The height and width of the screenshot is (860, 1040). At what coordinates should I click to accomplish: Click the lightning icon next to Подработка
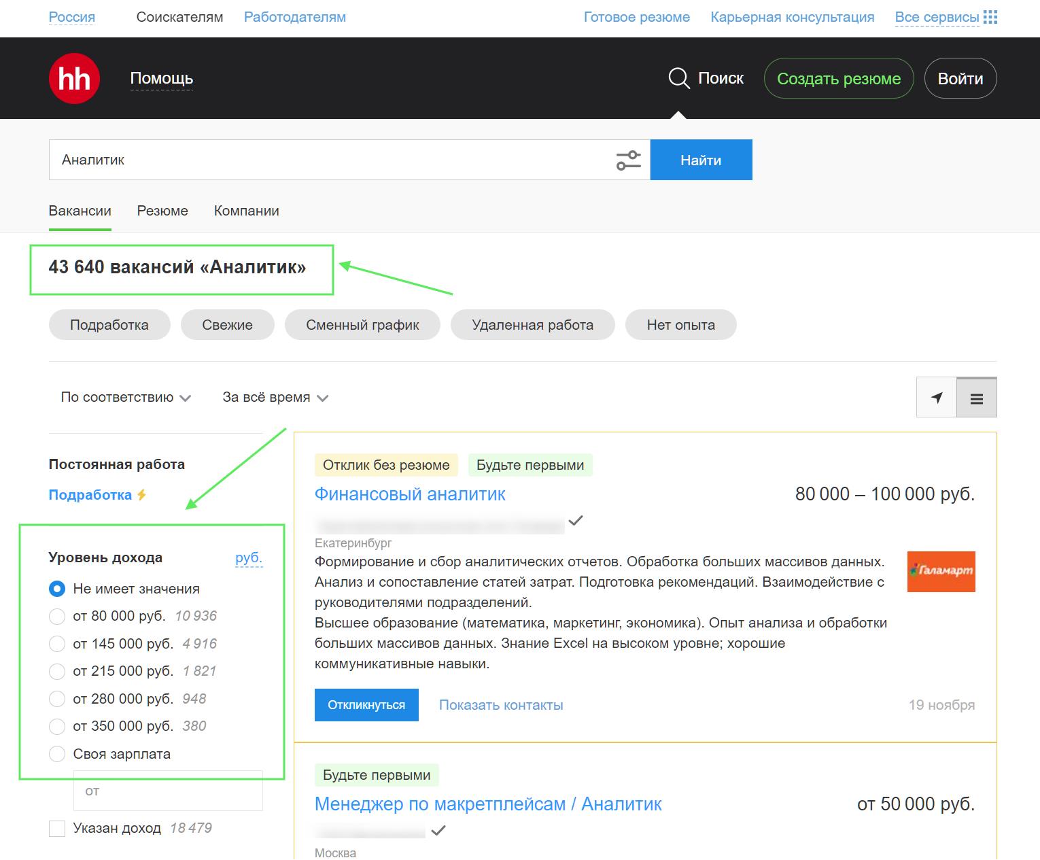pos(142,495)
